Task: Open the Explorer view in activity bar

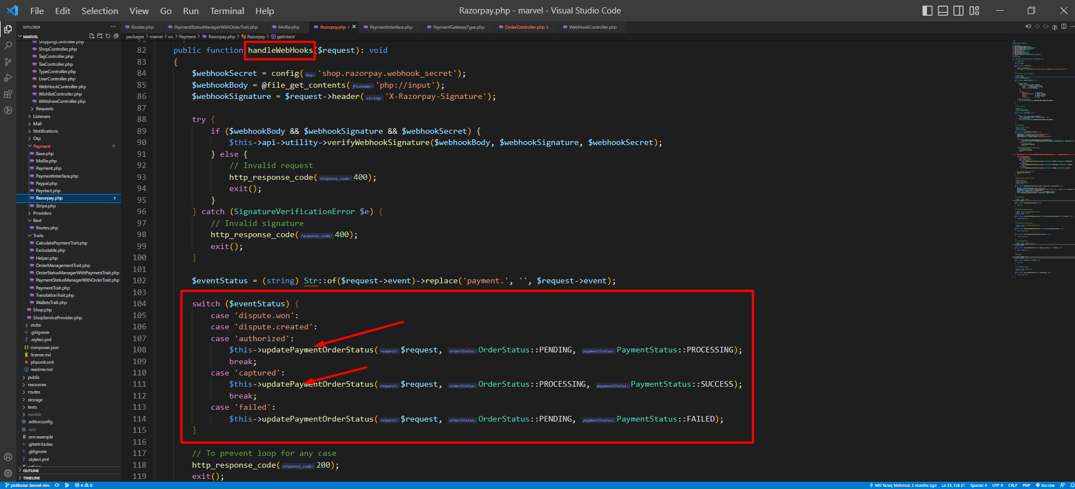Action: pos(8,29)
